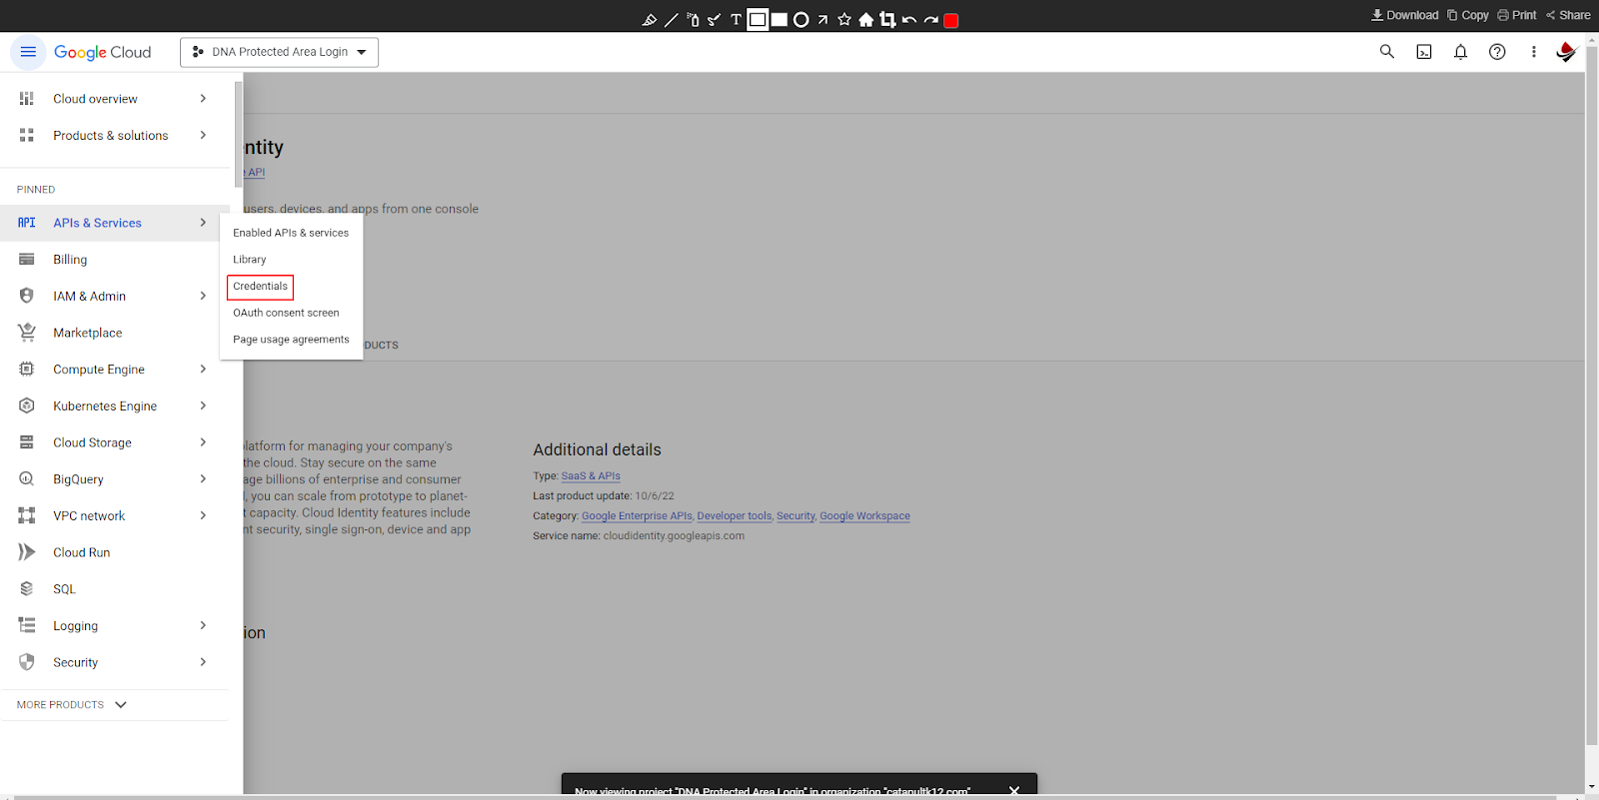Click the service name cloudidentity.googleapis.com
The image size is (1599, 800).
pos(674,536)
